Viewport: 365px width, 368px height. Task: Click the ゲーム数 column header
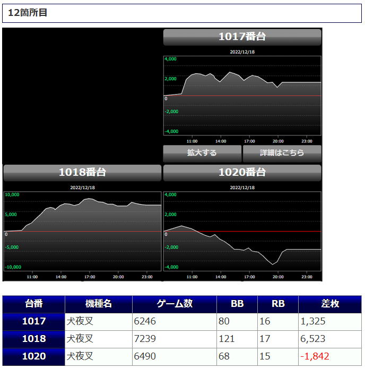coord(175,304)
